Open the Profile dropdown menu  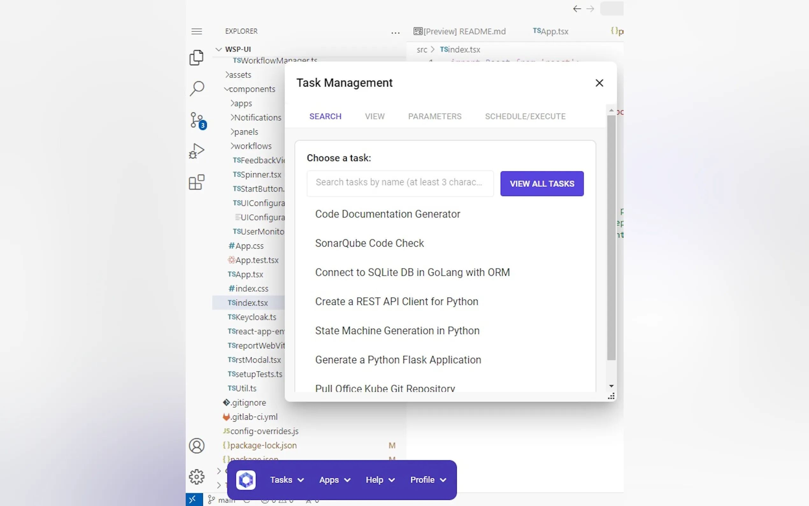coord(428,480)
